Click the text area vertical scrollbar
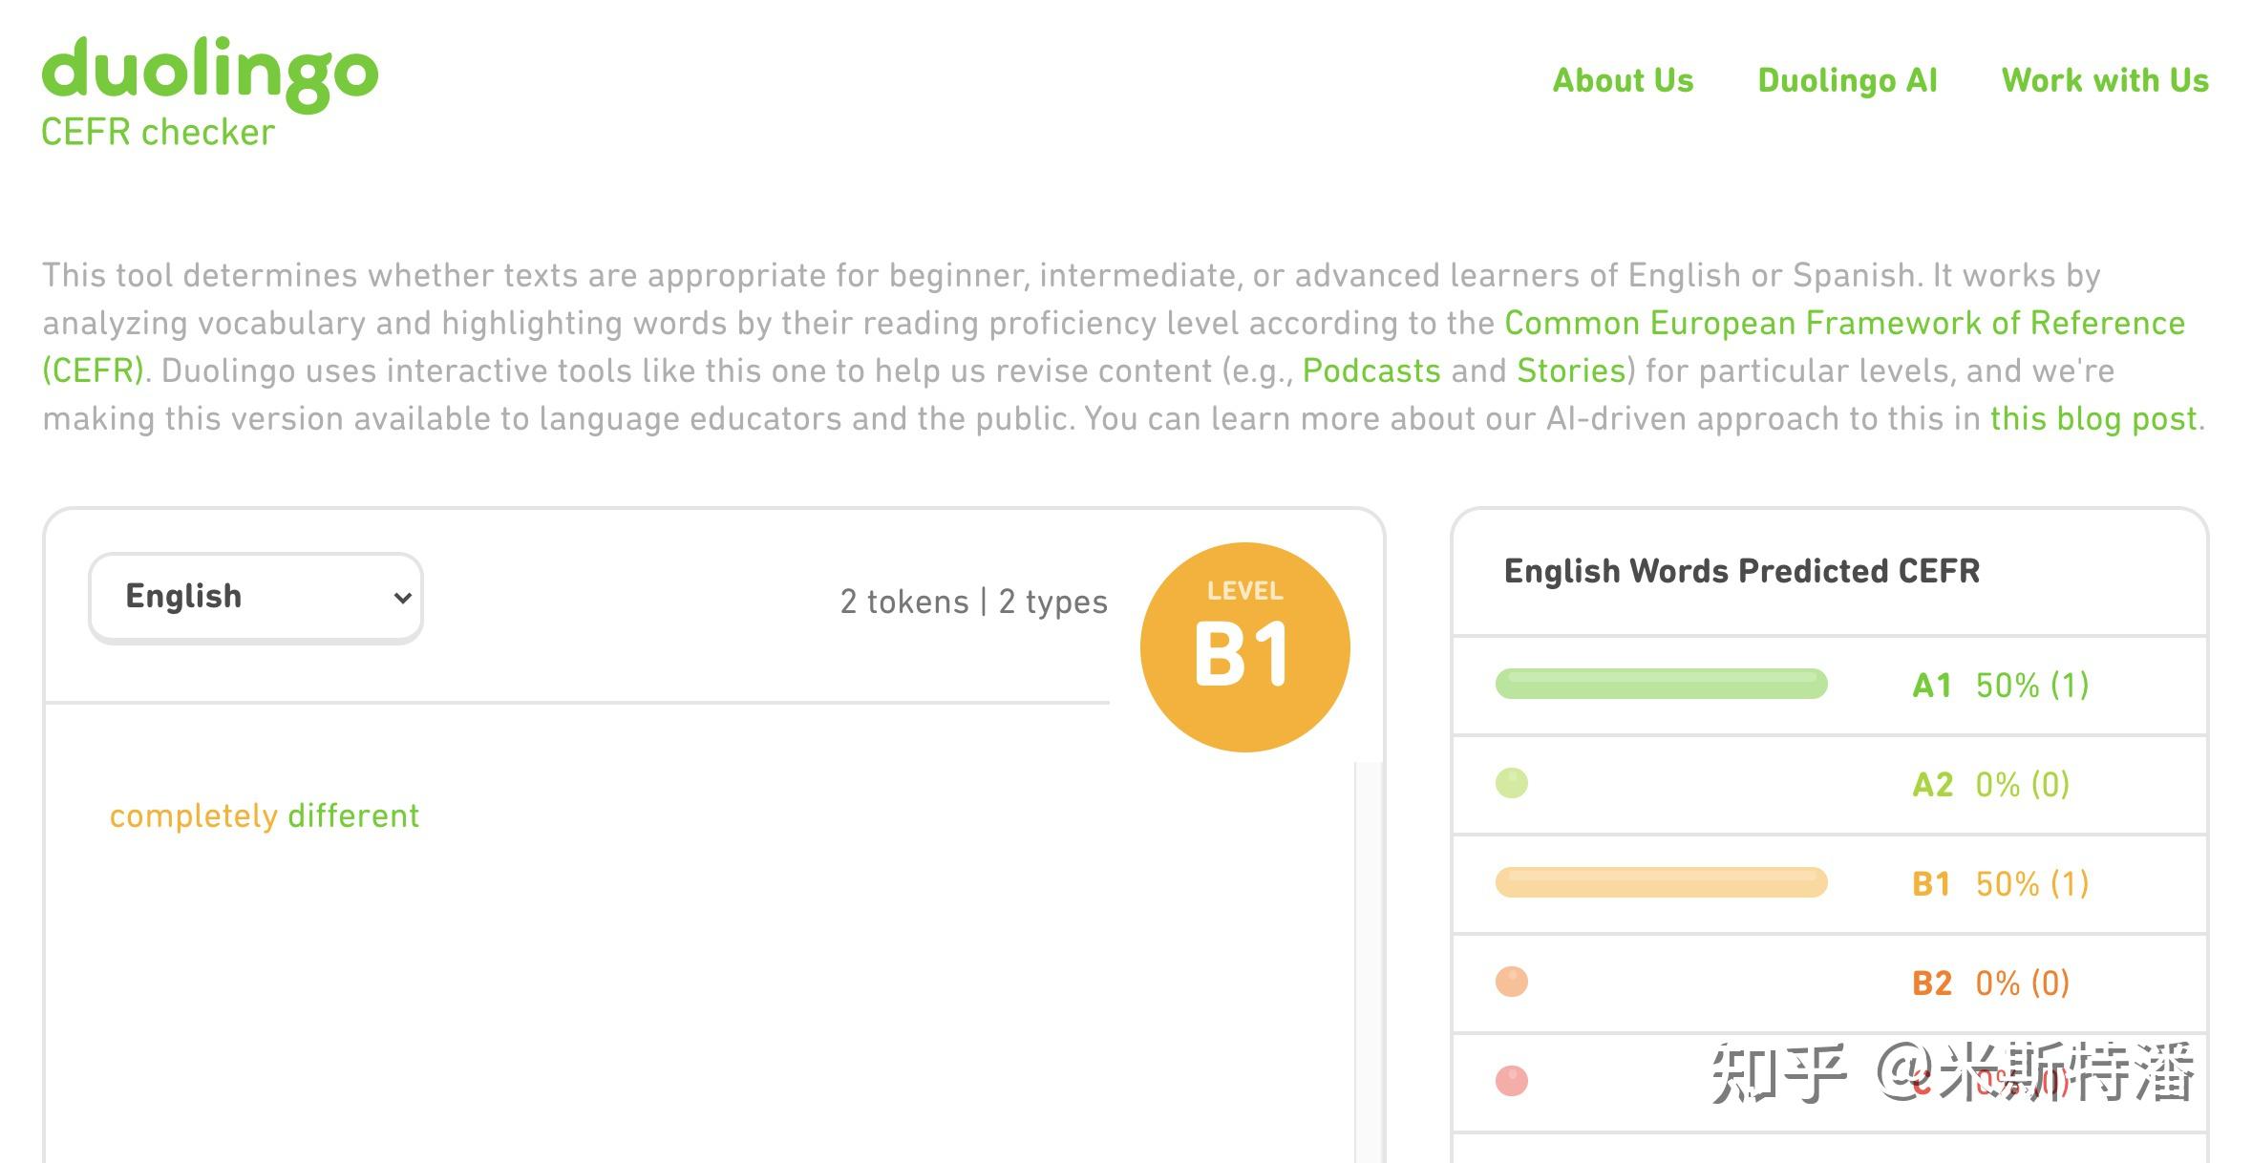2252x1163 pixels. click(x=1368, y=955)
